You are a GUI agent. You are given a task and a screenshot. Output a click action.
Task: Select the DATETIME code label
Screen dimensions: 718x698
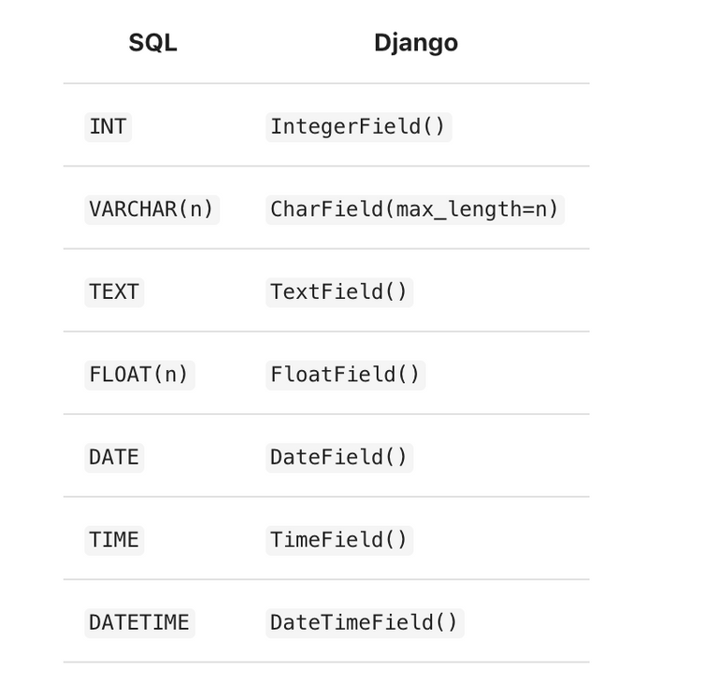coord(139,622)
